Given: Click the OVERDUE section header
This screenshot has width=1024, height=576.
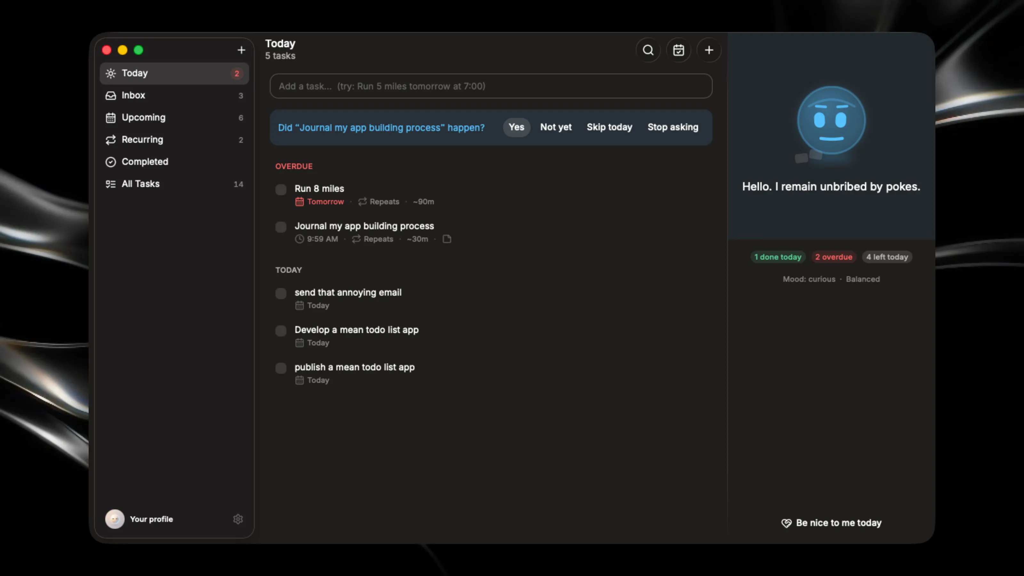Looking at the screenshot, I should point(294,166).
